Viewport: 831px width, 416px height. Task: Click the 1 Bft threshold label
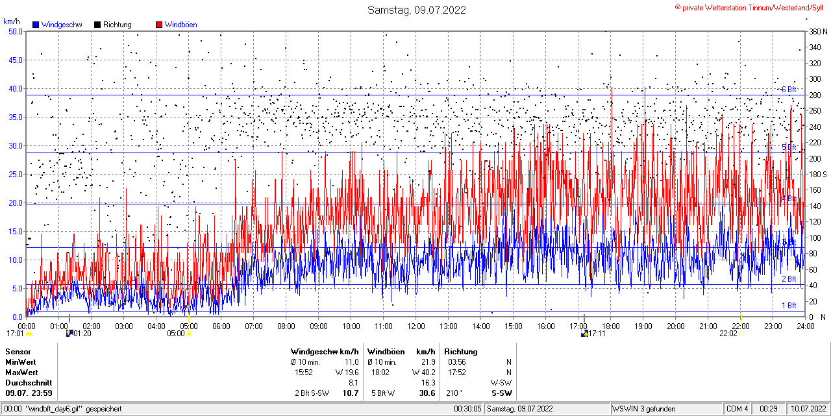point(788,305)
